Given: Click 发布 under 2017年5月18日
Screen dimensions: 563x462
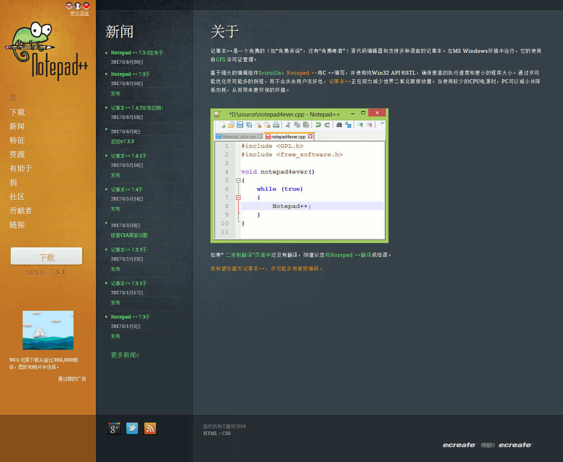Looking at the screenshot, I should tap(115, 175).
